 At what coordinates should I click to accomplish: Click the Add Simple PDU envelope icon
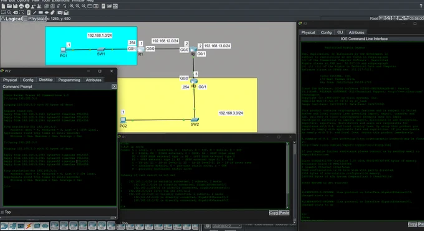pyautogui.click(x=60, y=12)
